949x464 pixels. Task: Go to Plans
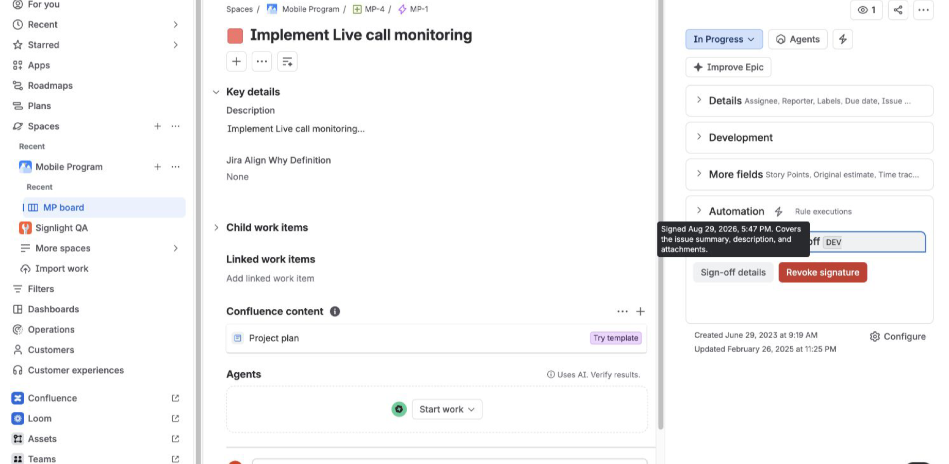(x=39, y=106)
